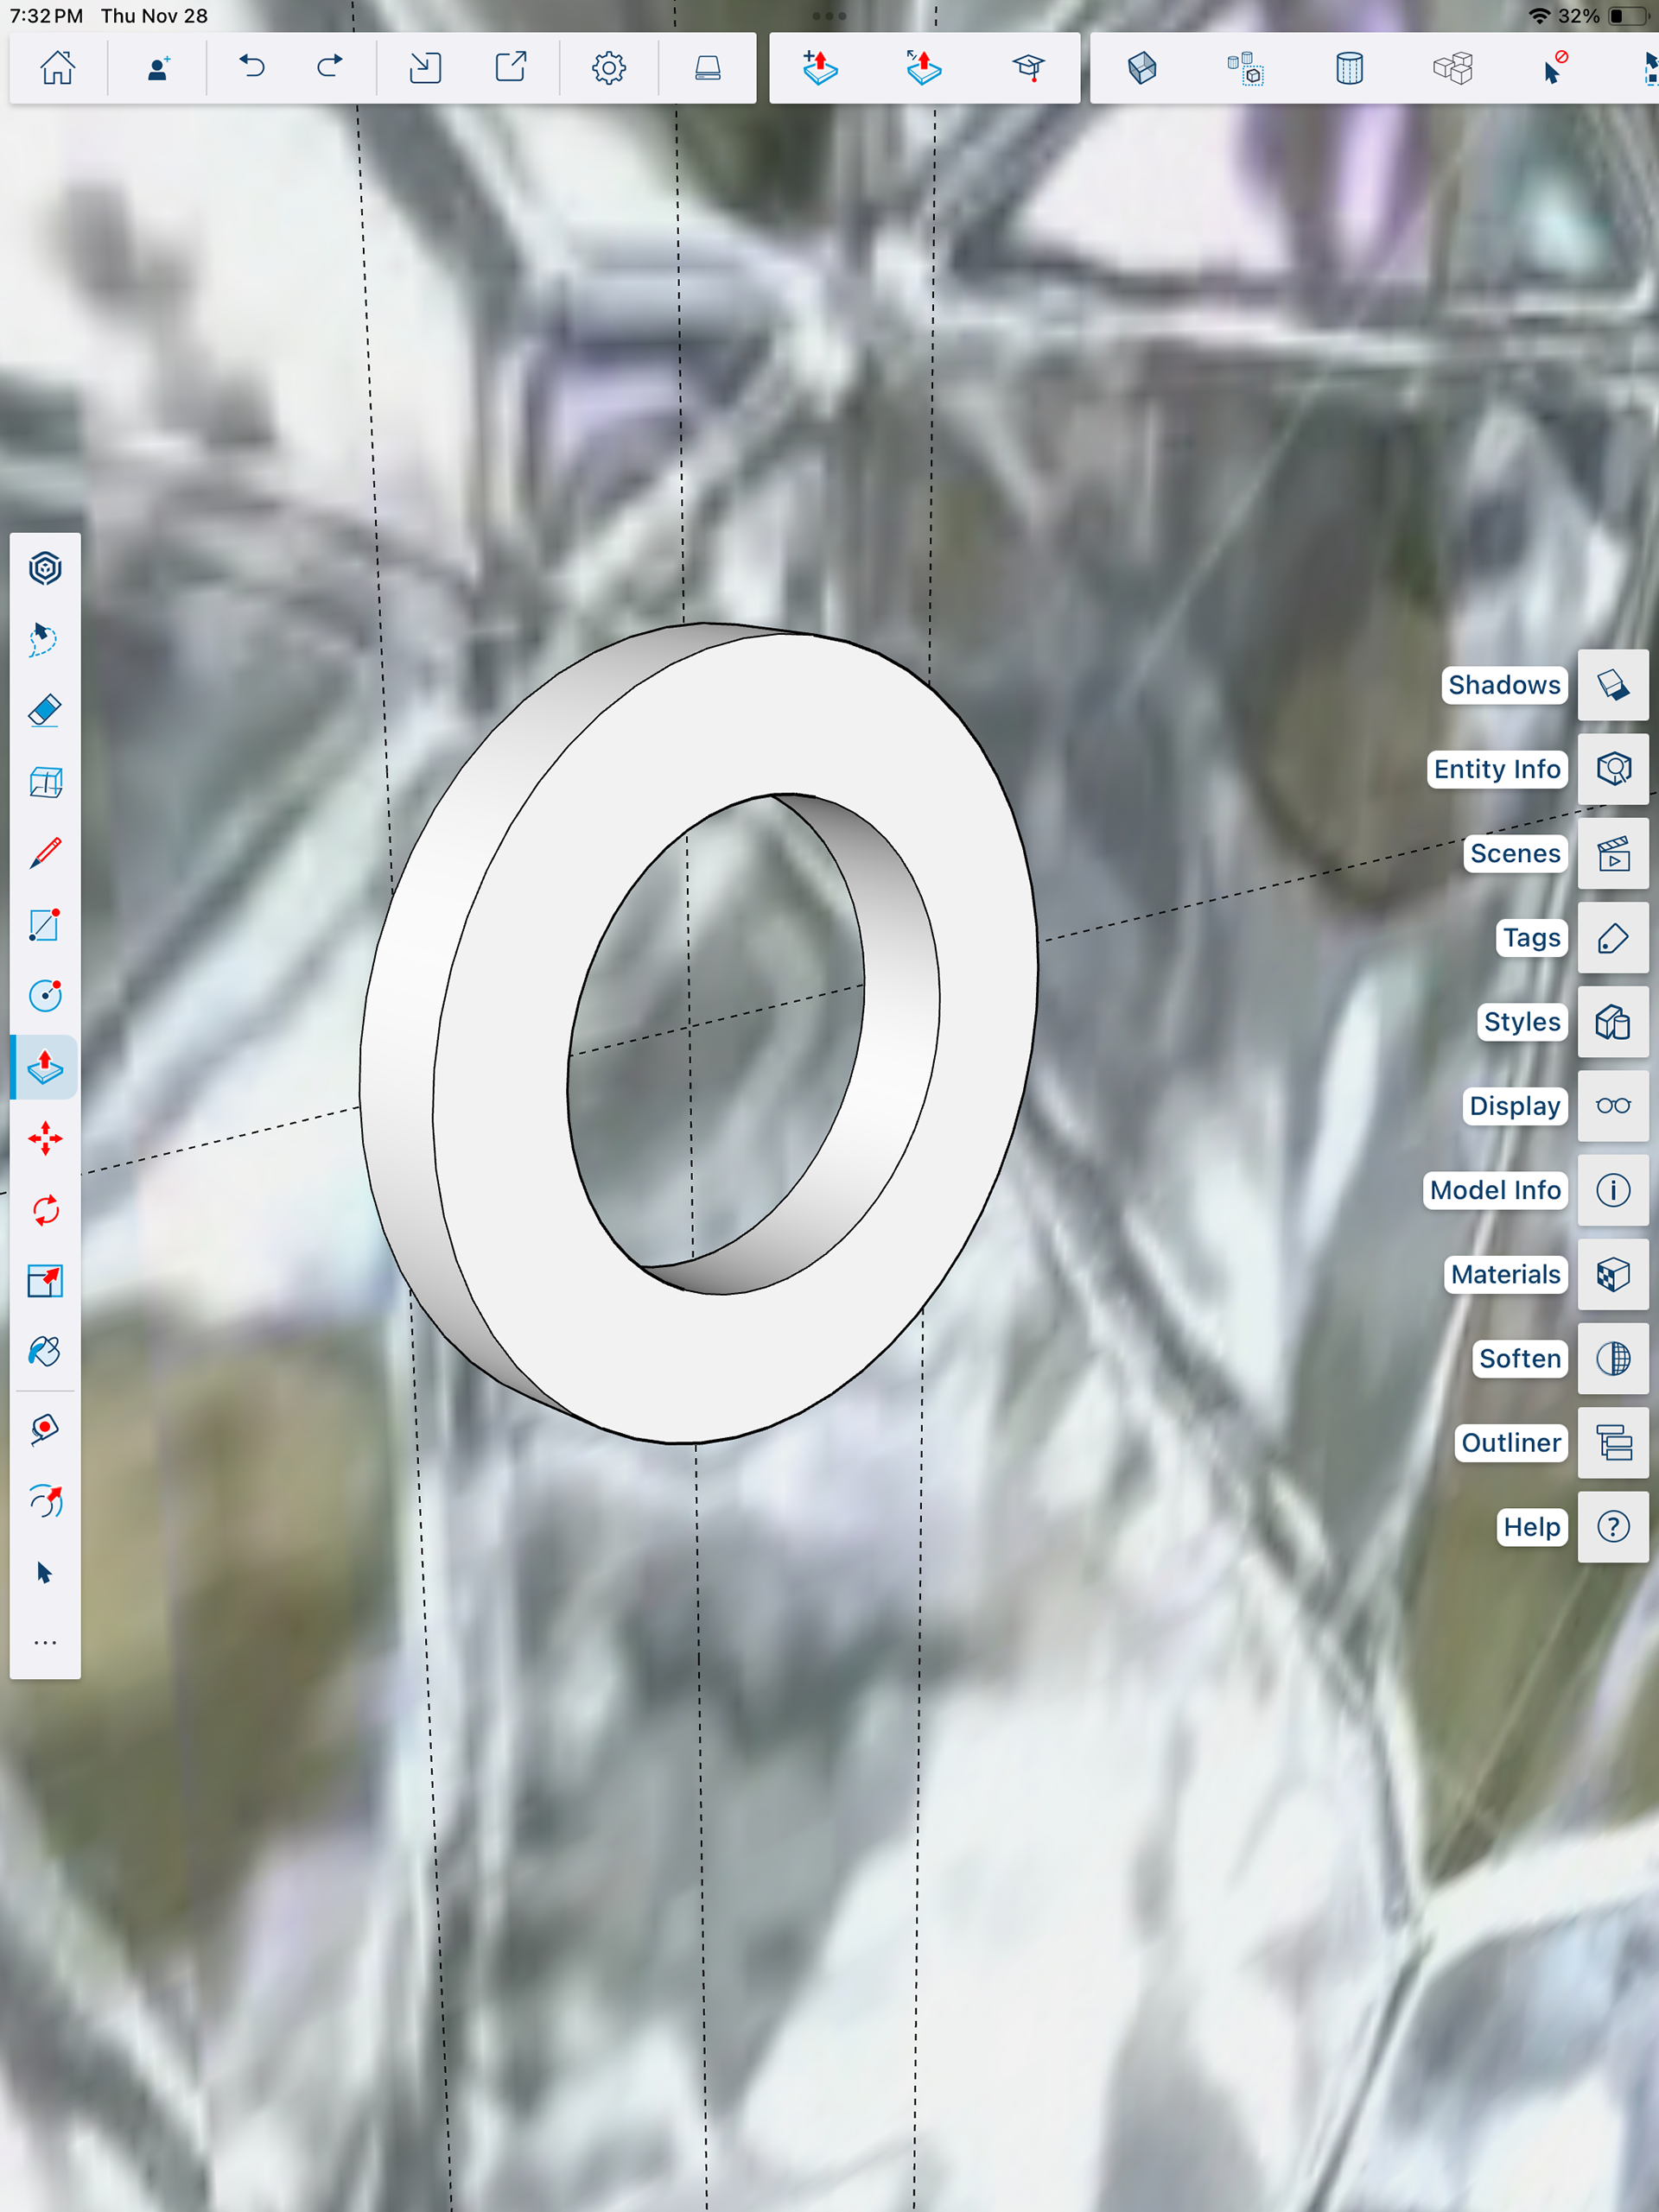1659x2212 pixels.
Task: Expand the Outliner panel
Action: 1612,1443
